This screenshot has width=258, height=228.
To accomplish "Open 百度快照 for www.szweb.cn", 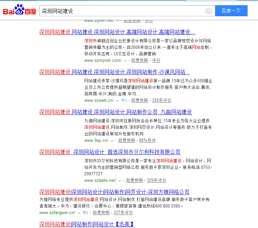I will (140, 101).
